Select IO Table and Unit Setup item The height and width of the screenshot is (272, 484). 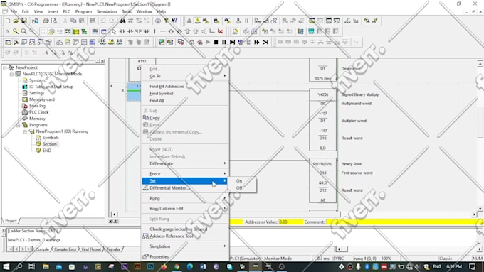point(51,87)
